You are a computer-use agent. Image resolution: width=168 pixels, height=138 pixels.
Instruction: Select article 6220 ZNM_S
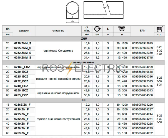[x=22, y=43]
